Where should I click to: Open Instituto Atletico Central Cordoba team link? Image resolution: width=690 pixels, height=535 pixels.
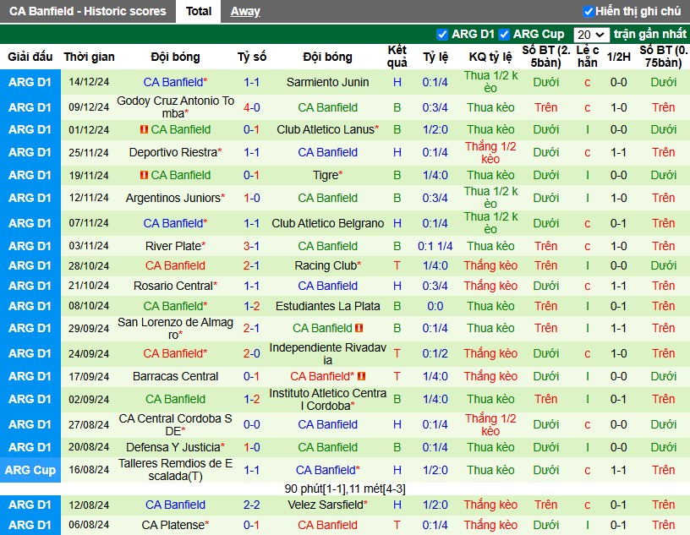click(327, 400)
